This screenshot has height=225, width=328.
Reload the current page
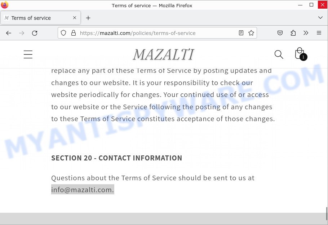(x=35, y=33)
